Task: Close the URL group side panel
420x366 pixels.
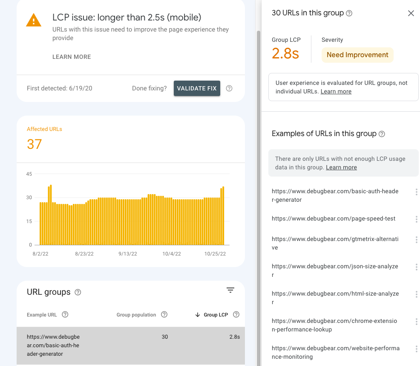Action: (x=411, y=13)
